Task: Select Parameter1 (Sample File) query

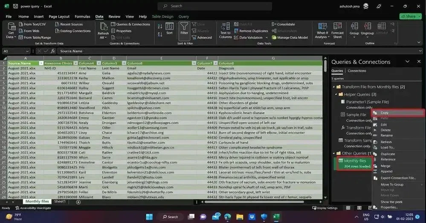Action: tap(367, 102)
